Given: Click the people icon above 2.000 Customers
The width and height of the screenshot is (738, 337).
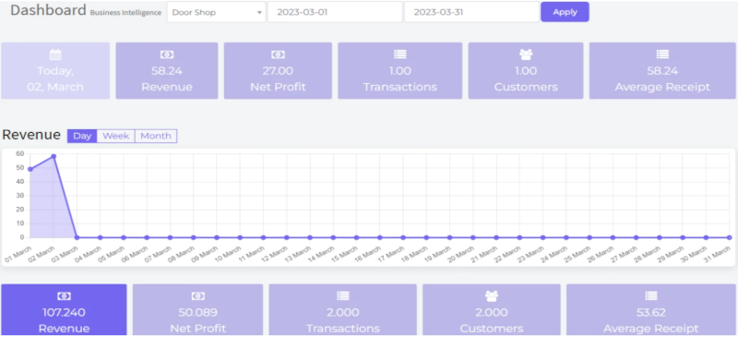Looking at the screenshot, I should point(492,296).
